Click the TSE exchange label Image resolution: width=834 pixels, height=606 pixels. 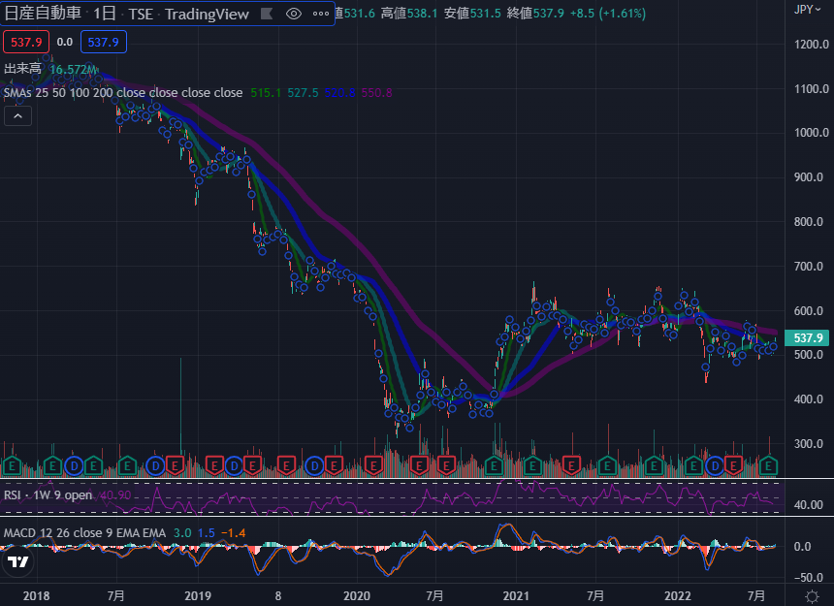141,14
